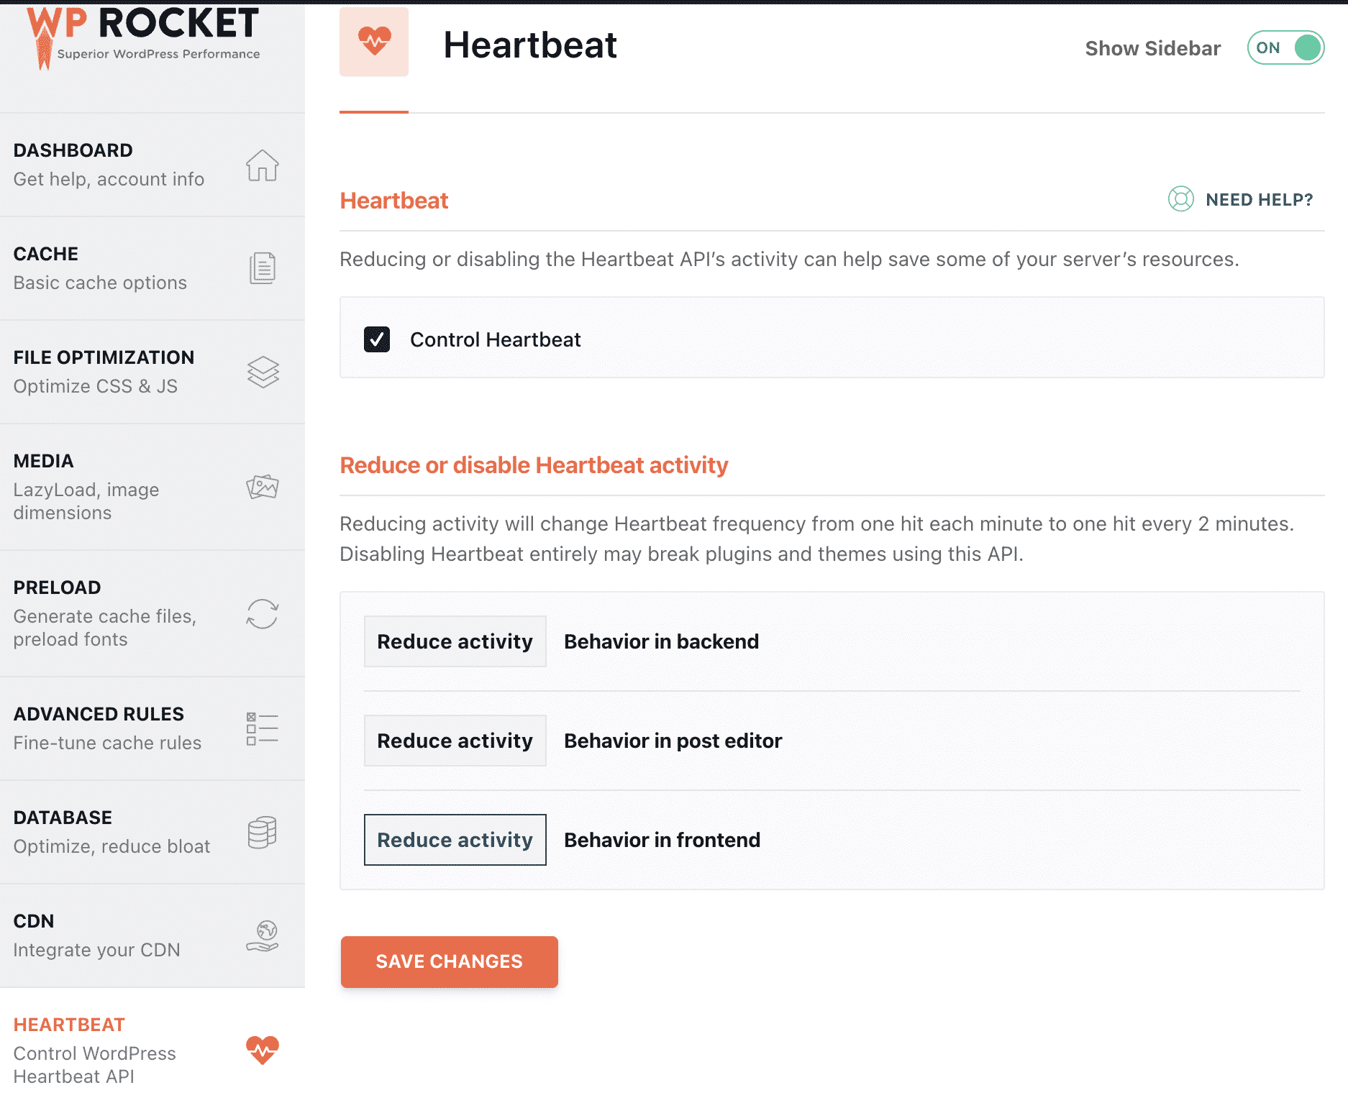Open the Behavior in backend dropdown
The height and width of the screenshot is (1103, 1348).
[x=455, y=641]
